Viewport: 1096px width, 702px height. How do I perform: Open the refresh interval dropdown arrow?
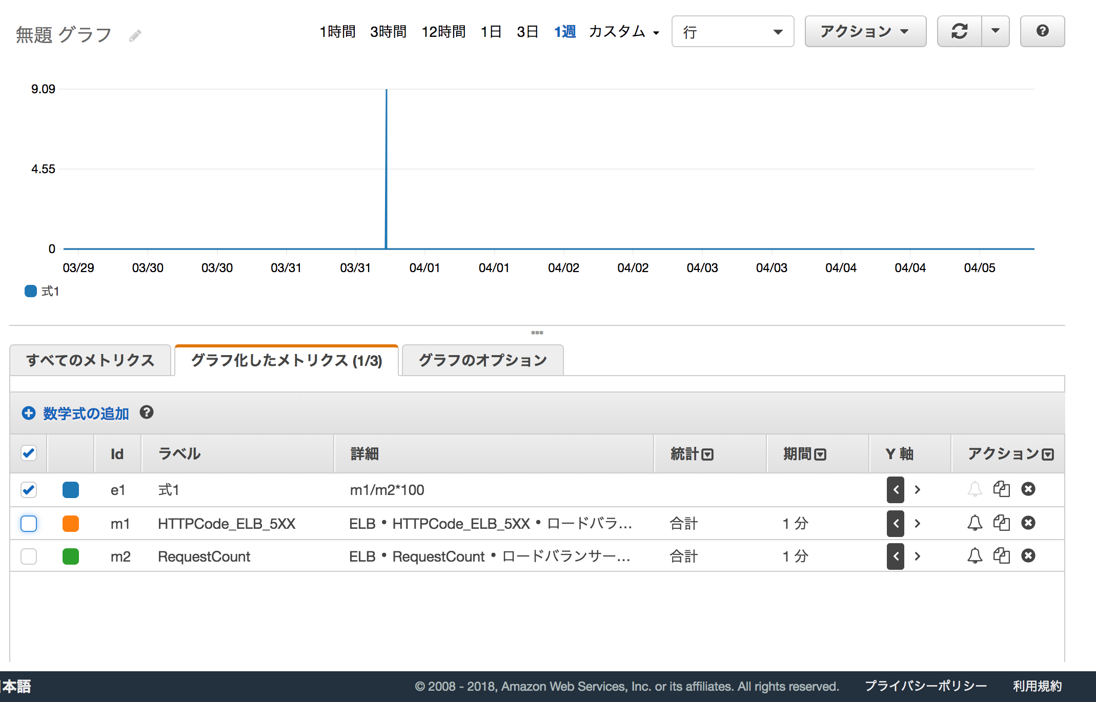pos(996,31)
